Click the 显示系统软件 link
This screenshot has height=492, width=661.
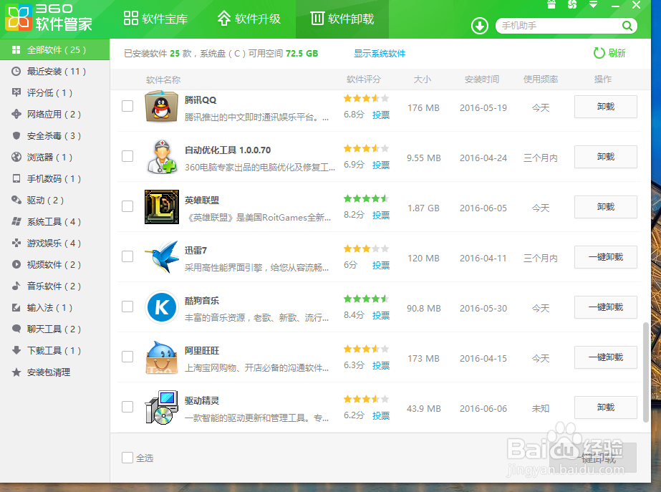pyautogui.click(x=380, y=54)
